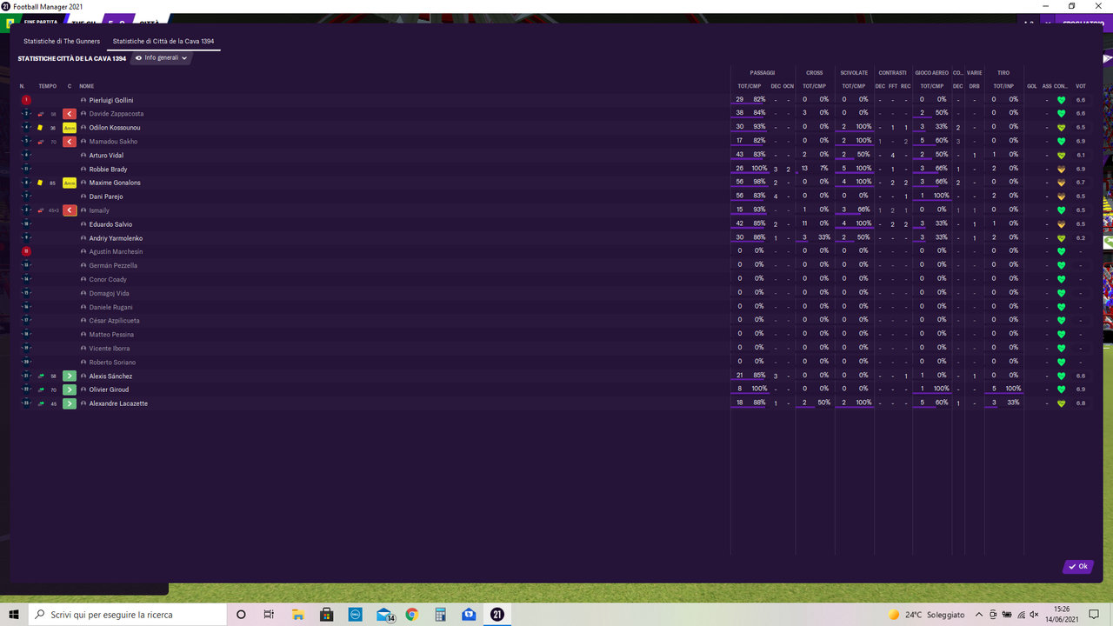
Task: Click the condition heart icon for Olivier Giroud
Action: (1061, 390)
